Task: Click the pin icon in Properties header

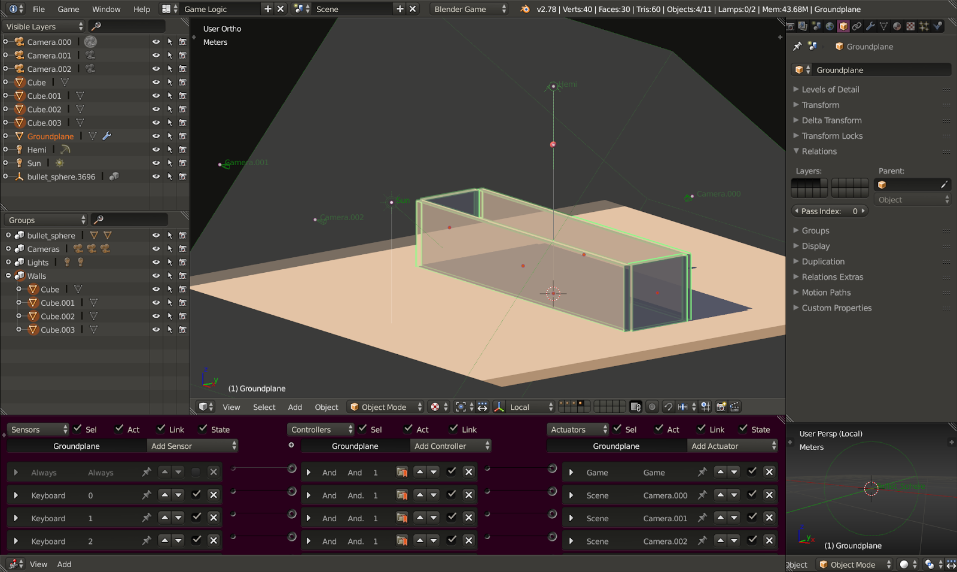Action: [x=797, y=46]
